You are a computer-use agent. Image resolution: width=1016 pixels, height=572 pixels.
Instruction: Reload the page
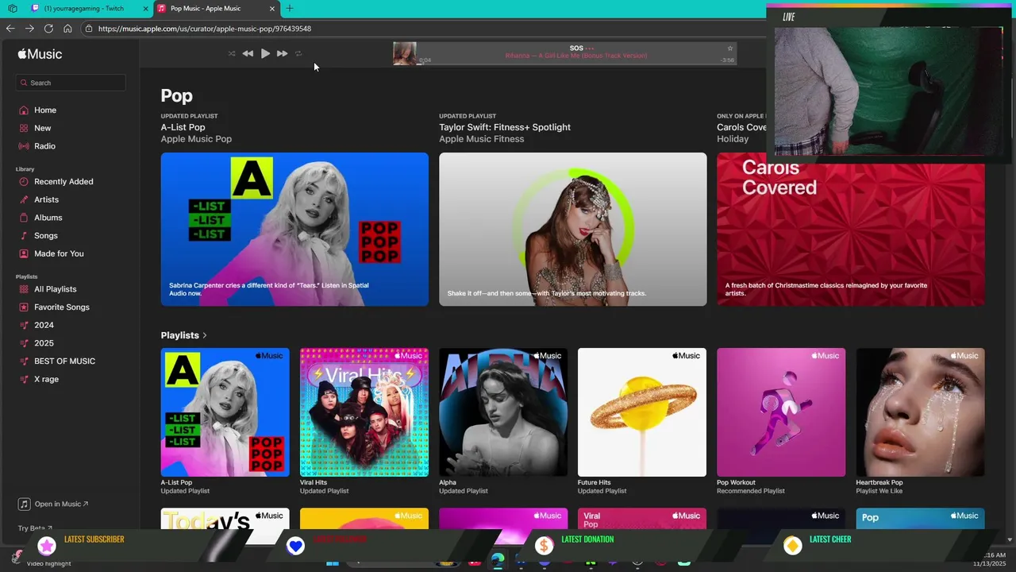(x=48, y=29)
